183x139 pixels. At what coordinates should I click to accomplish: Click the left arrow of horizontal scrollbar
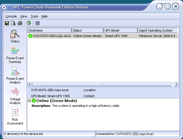[30, 84]
